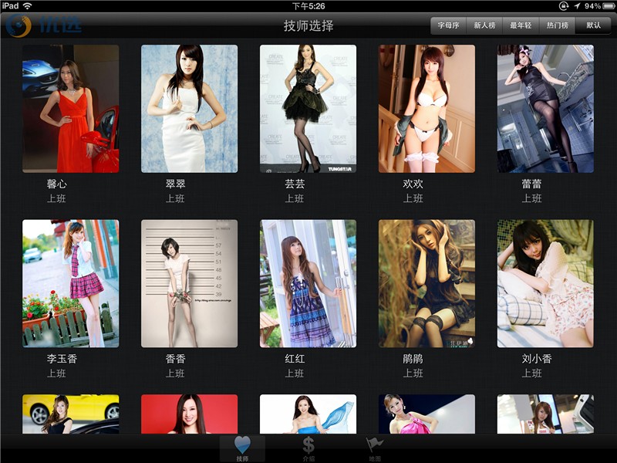Open third-row thumbnail with red background
The width and height of the screenshot is (617, 463).
click(x=189, y=414)
